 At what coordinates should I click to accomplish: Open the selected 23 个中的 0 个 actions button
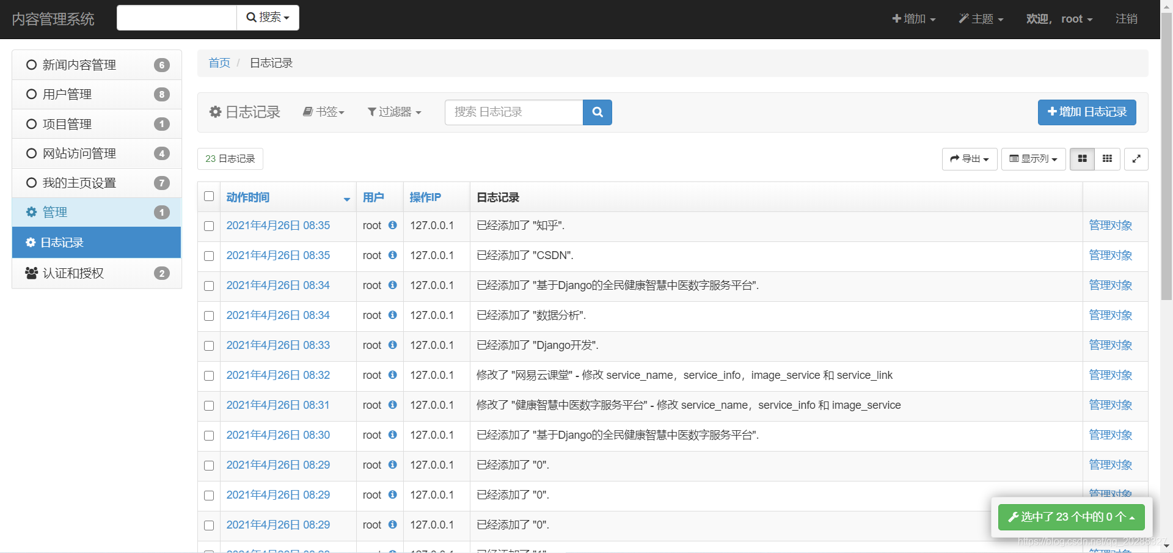pos(1071,517)
